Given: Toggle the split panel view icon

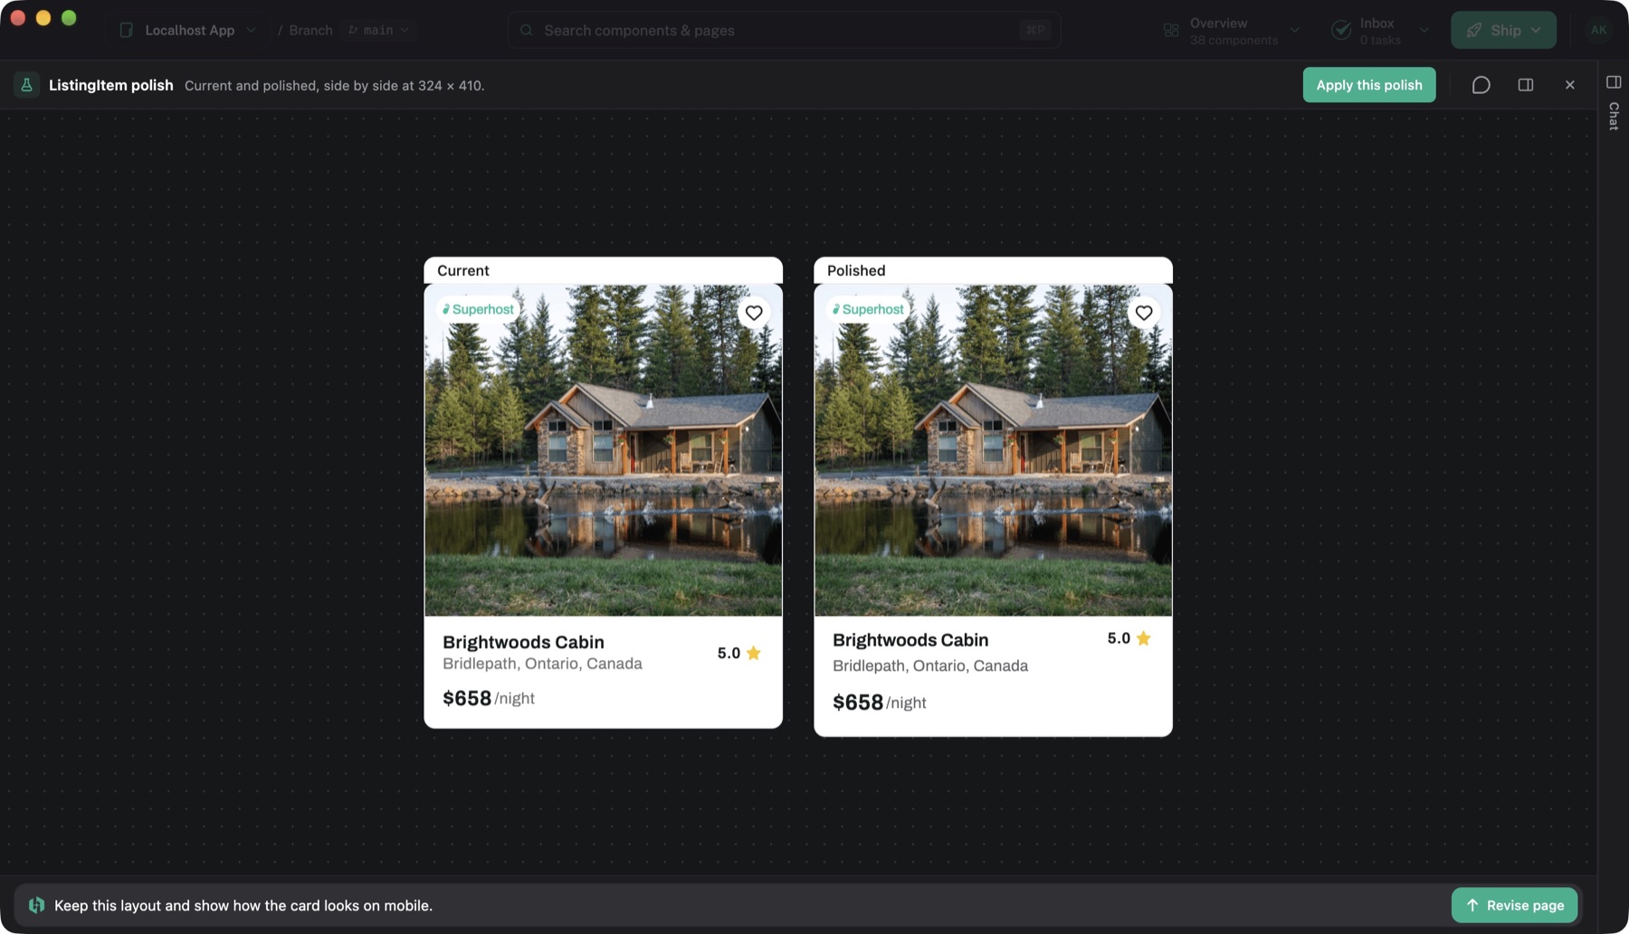Looking at the screenshot, I should [1525, 85].
